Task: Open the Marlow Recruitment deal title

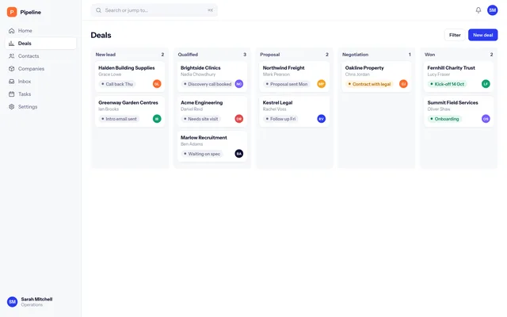Action: point(204,137)
